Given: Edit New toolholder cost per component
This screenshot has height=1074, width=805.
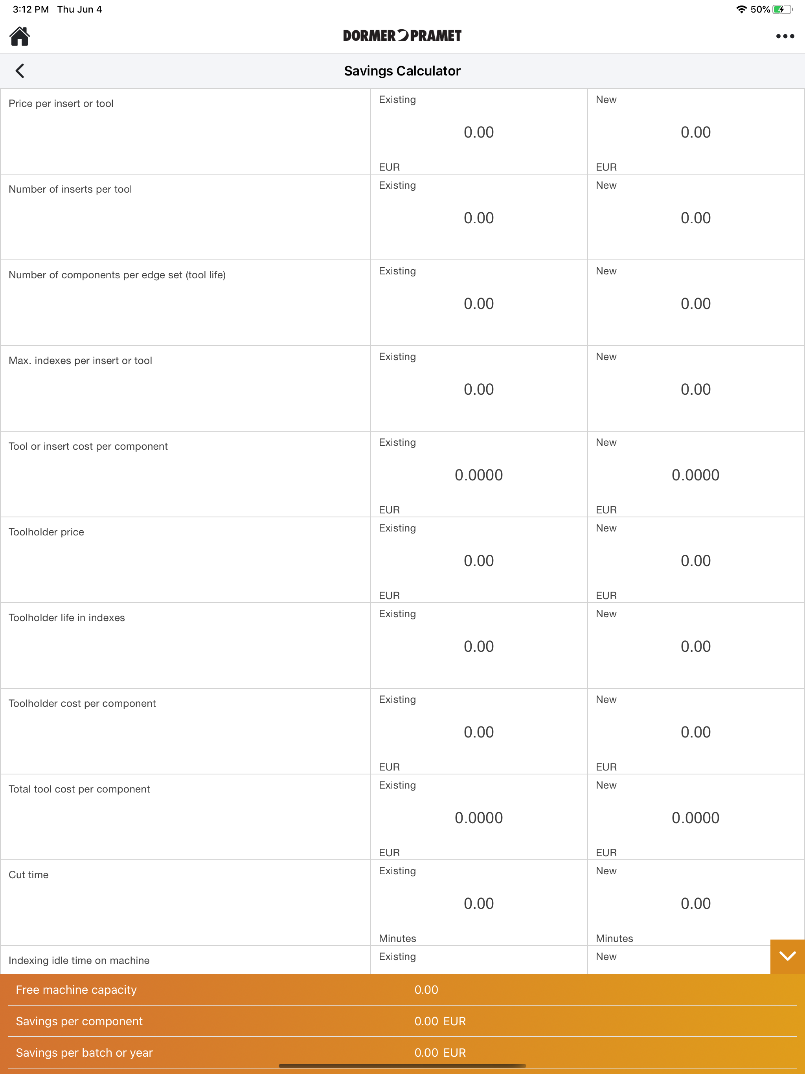Looking at the screenshot, I should click(695, 732).
